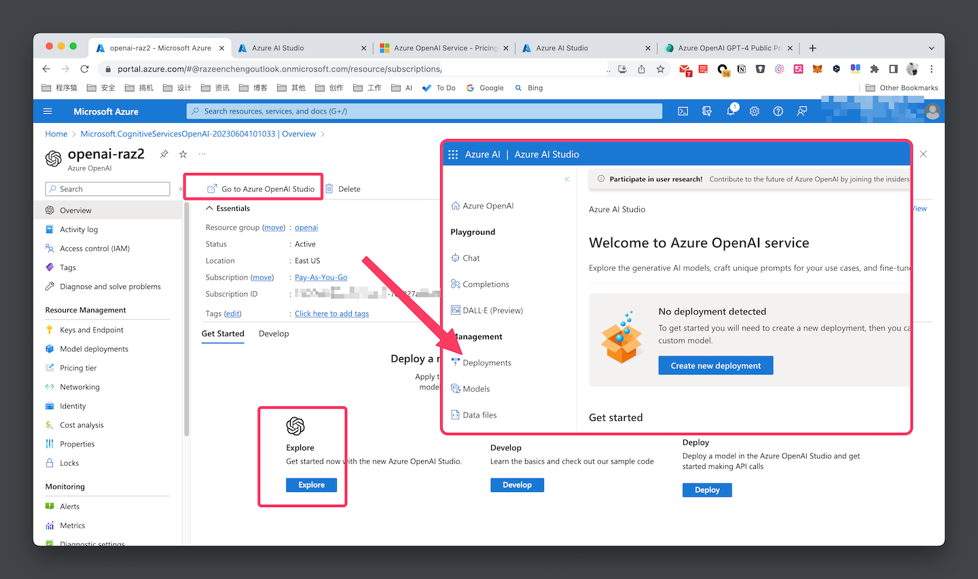This screenshot has height=579, width=978.
Task: Open the notifications bell icon
Action: click(731, 111)
